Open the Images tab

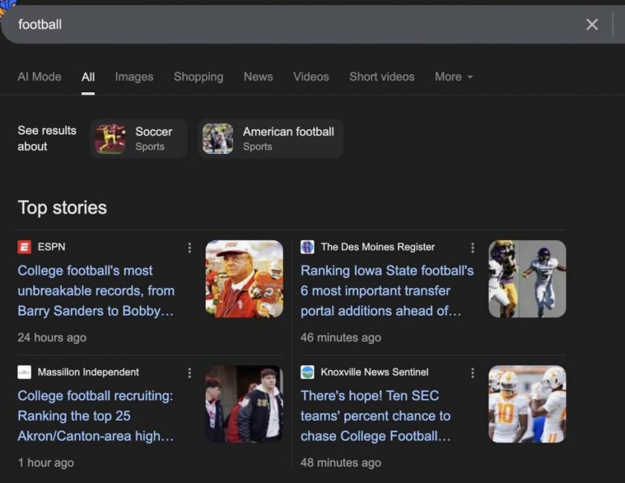pos(135,76)
